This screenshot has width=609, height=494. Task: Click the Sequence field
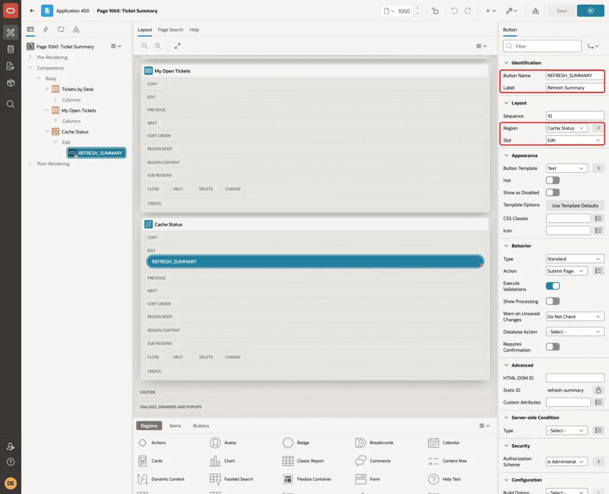575,116
